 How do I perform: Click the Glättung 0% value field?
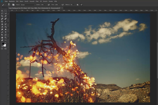(72, 5)
